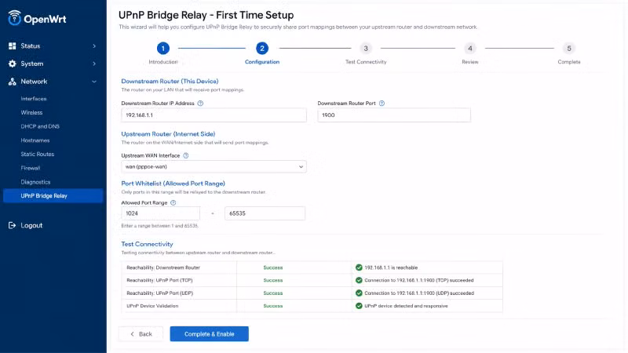
Task: Open the Firewall page in sidebar
Action: [31, 168]
